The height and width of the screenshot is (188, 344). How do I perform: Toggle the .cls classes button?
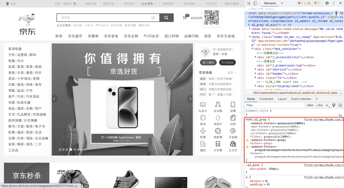point(319,105)
